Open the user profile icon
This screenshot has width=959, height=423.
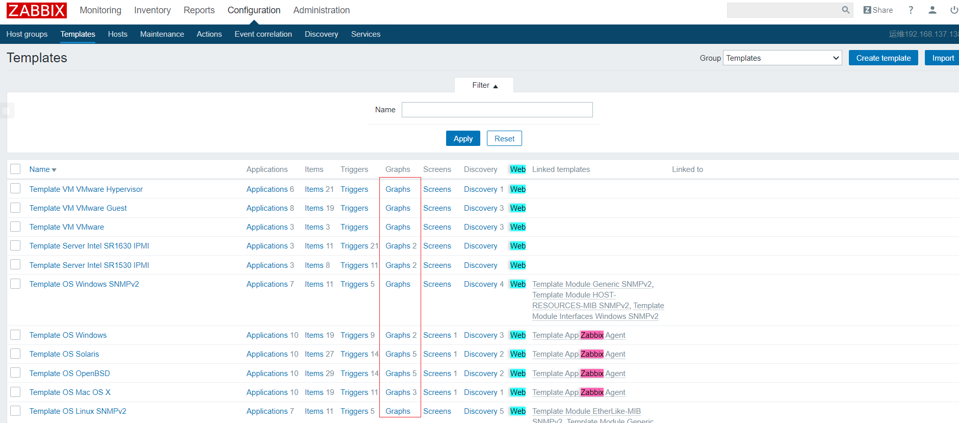click(x=932, y=10)
